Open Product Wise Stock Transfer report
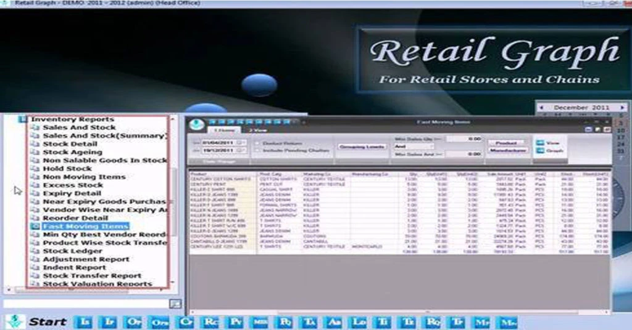The width and height of the screenshot is (632, 330). 105,243
